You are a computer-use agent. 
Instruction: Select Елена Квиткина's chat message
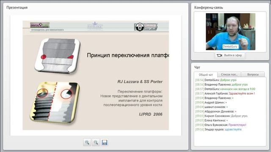pyautogui.click(x=212, y=120)
